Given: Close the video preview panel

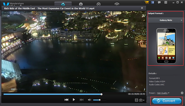Looking at the screenshot, I should tap(142, 8).
